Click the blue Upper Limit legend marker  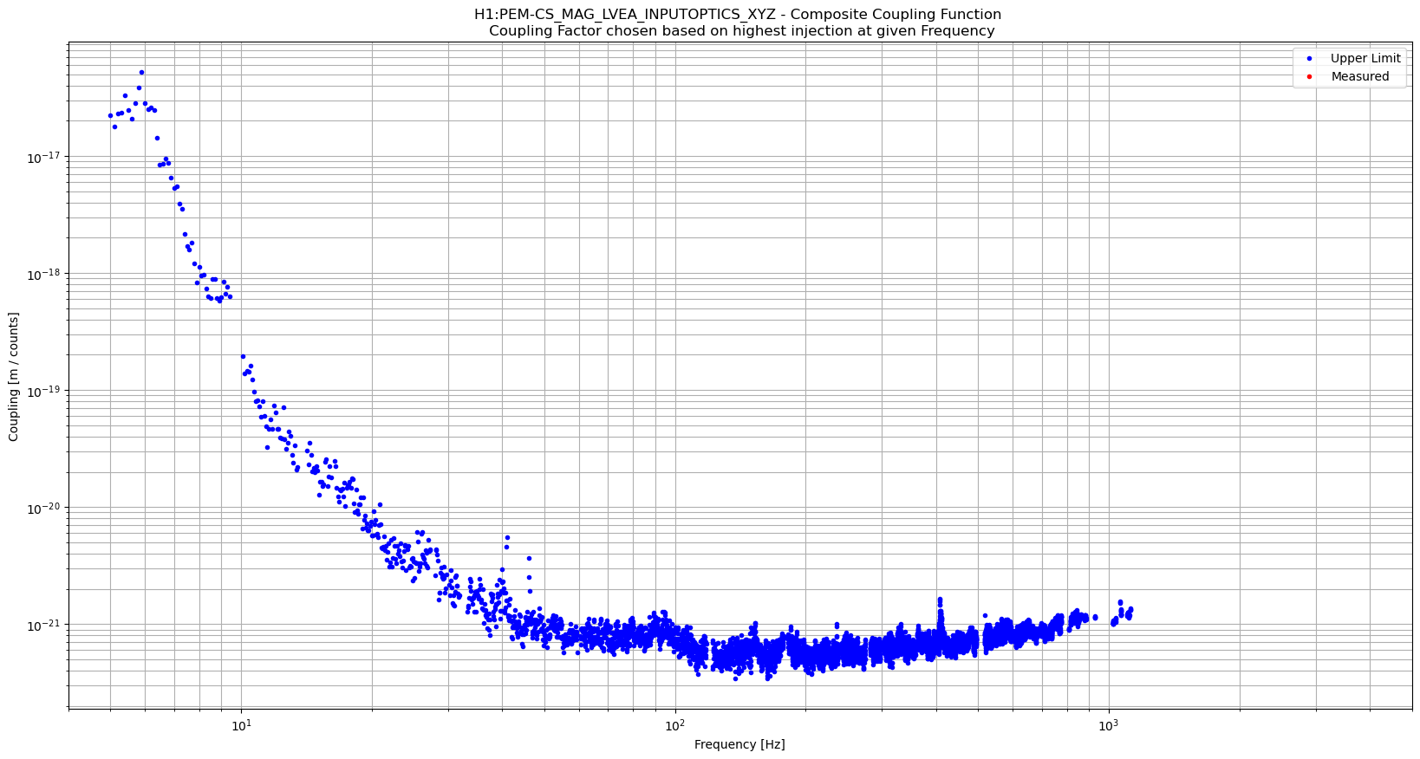pos(1309,59)
